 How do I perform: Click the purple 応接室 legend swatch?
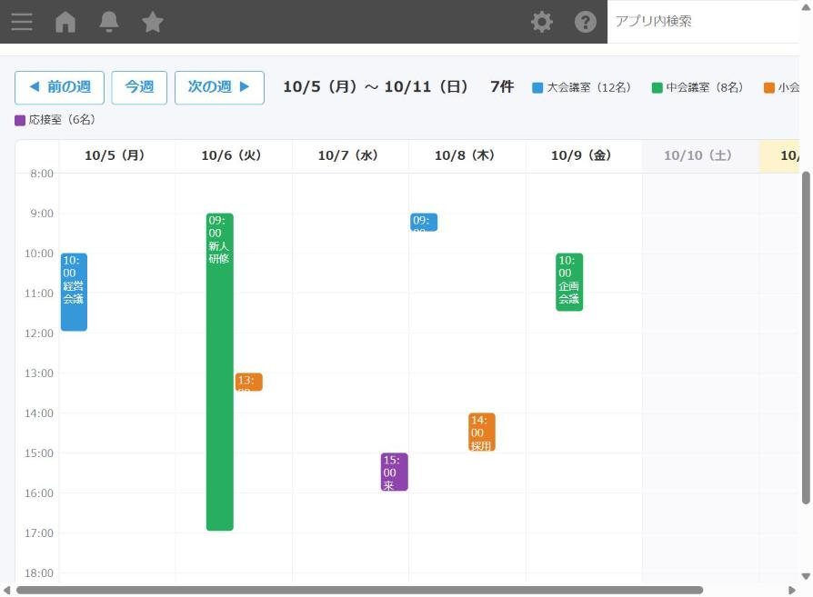(x=20, y=120)
